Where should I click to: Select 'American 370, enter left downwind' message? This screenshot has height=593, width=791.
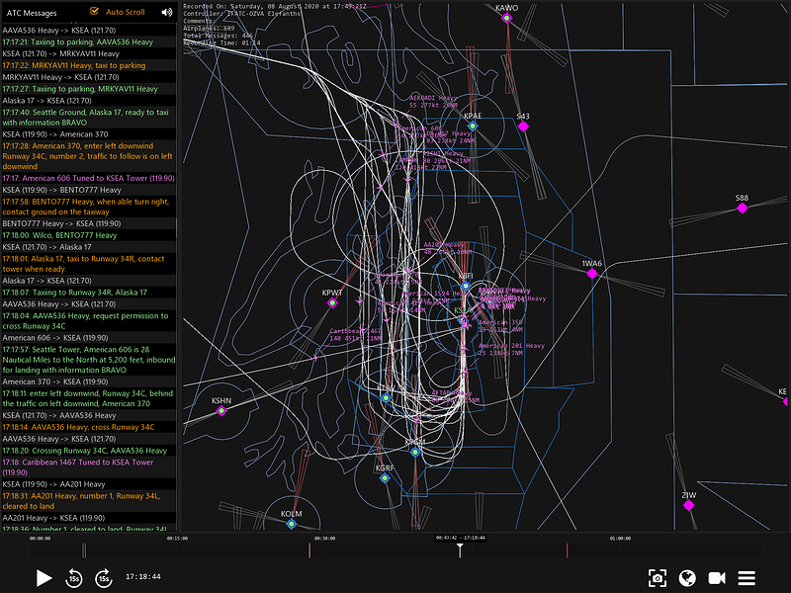[x=89, y=156]
